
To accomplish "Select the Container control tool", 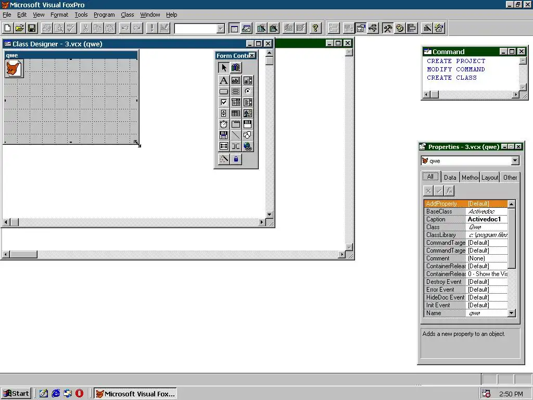I will [223, 146].
